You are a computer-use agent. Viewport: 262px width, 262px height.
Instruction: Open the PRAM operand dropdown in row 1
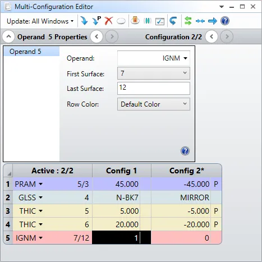pos(40,184)
